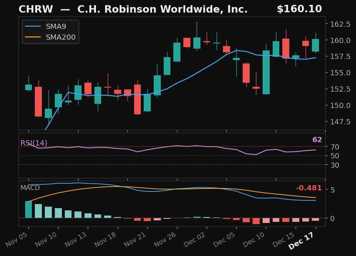Click the tall green Dec 10 candlestick
This screenshot has width=356, height=256.
pyautogui.click(x=266, y=72)
